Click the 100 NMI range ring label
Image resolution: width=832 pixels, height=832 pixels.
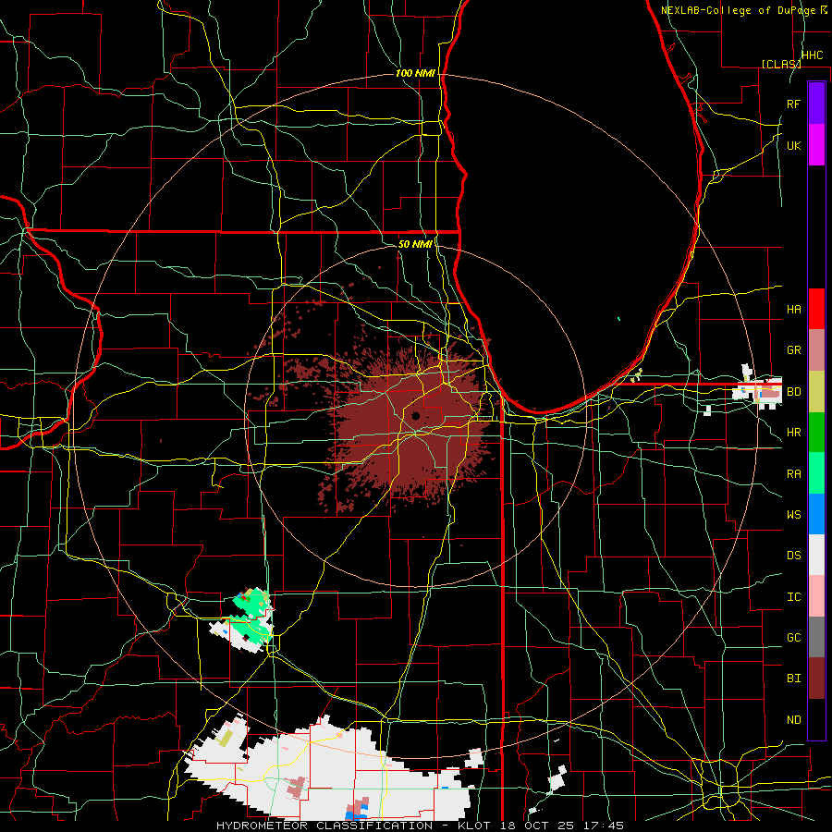[x=415, y=73]
